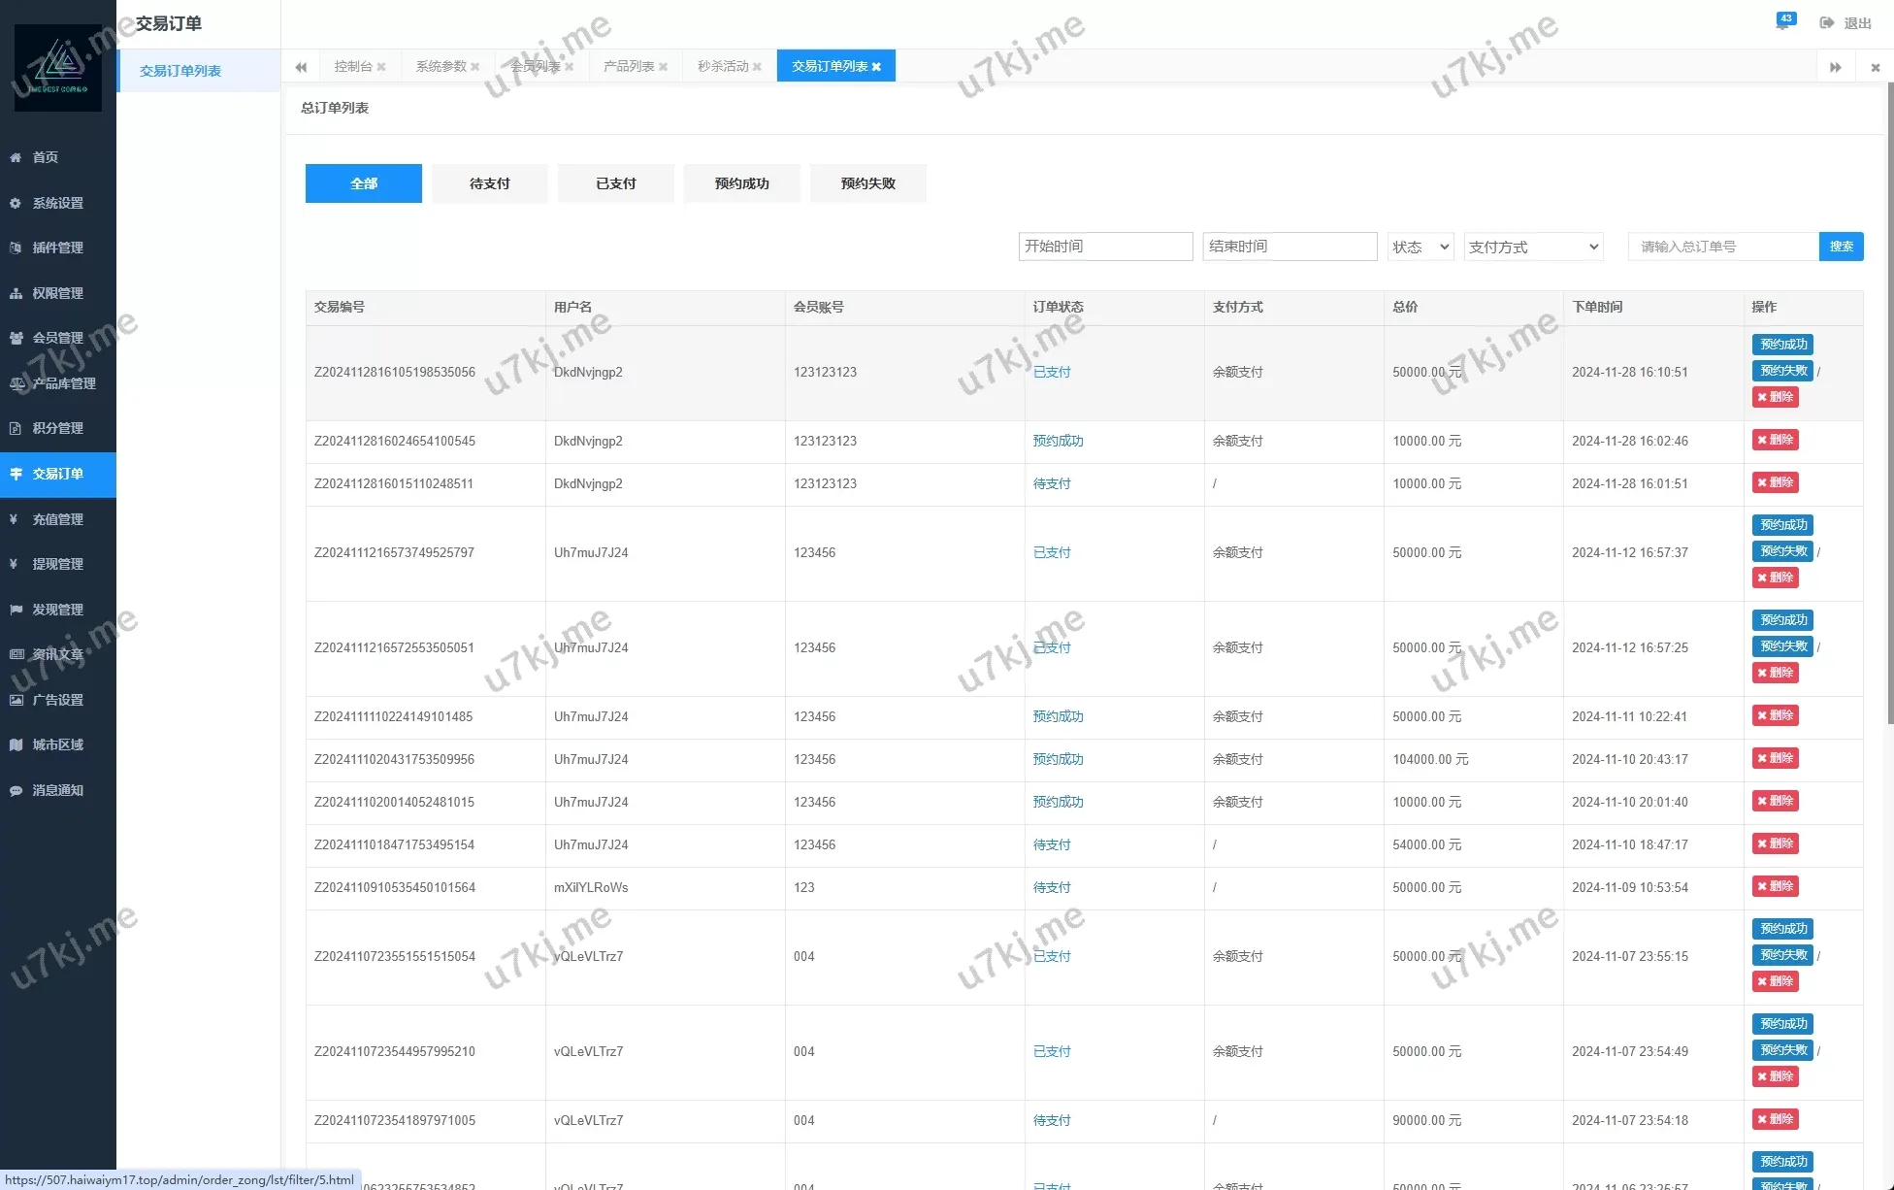The width and height of the screenshot is (1894, 1190).
Task: Switch to the 秒杀活动 tab
Action: tap(722, 66)
